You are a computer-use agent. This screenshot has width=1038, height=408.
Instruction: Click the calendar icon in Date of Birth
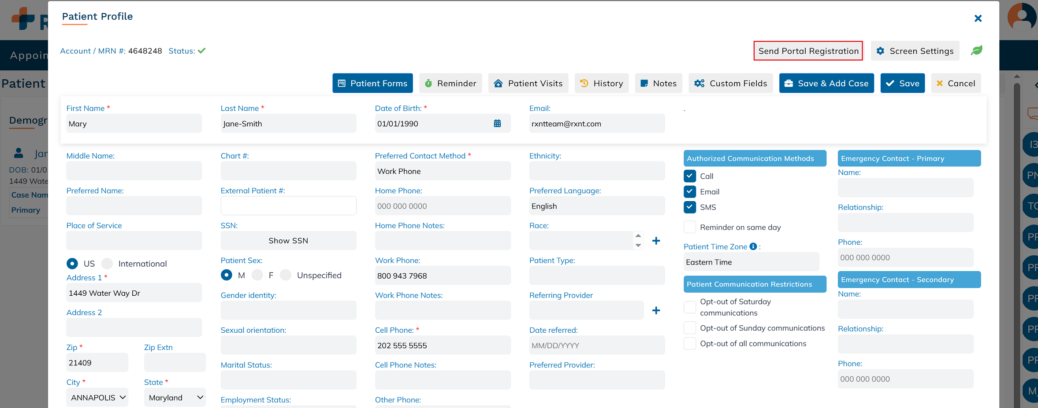497,124
